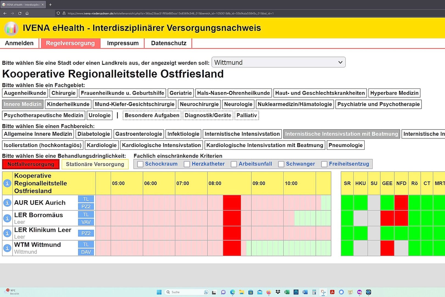Viewport: 445px width, 297px height.
Task: Click red 08:00 block in LER Klinikum Leer row
Action: [232, 233]
